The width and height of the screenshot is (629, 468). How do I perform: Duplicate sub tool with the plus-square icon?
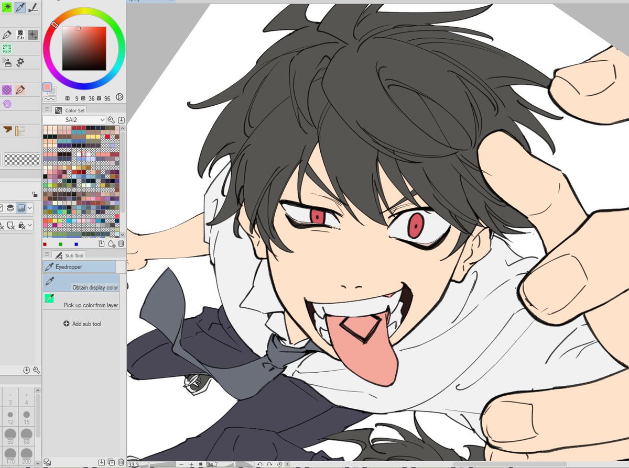pos(111,462)
